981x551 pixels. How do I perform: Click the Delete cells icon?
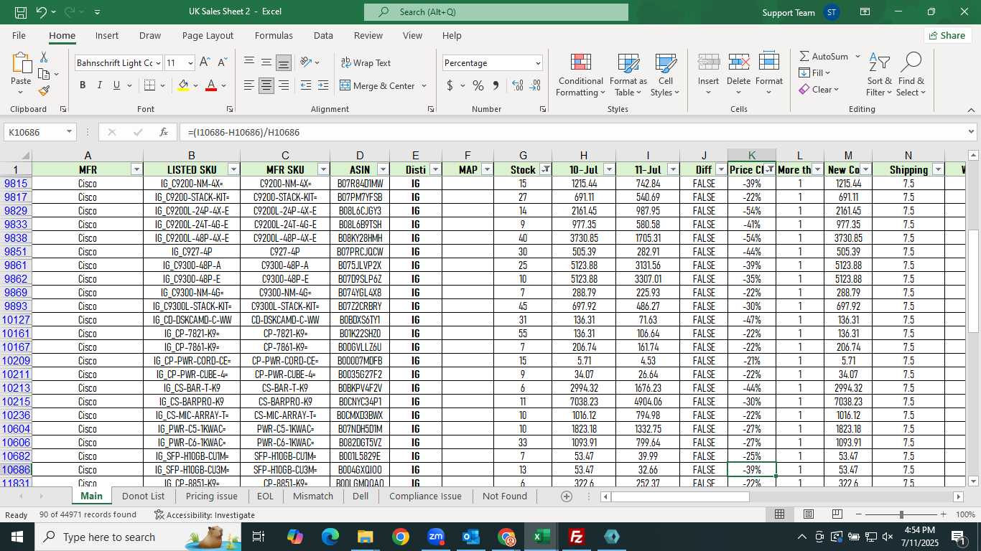[738, 62]
